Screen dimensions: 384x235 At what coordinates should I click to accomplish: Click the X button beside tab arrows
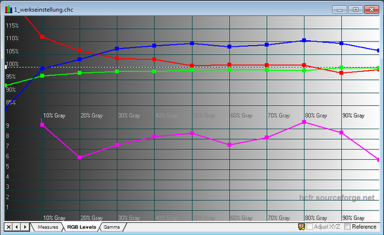(x=8, y=227)
